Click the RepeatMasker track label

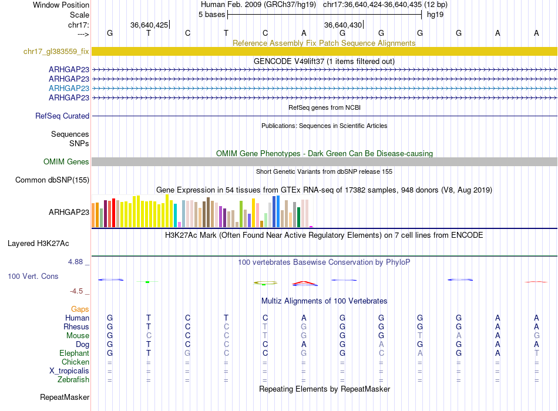[65, 397]
